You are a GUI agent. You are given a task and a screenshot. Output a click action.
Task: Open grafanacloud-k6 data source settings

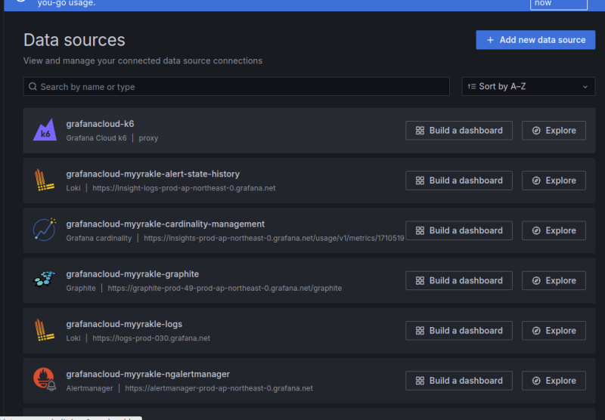tap(100, 124)
